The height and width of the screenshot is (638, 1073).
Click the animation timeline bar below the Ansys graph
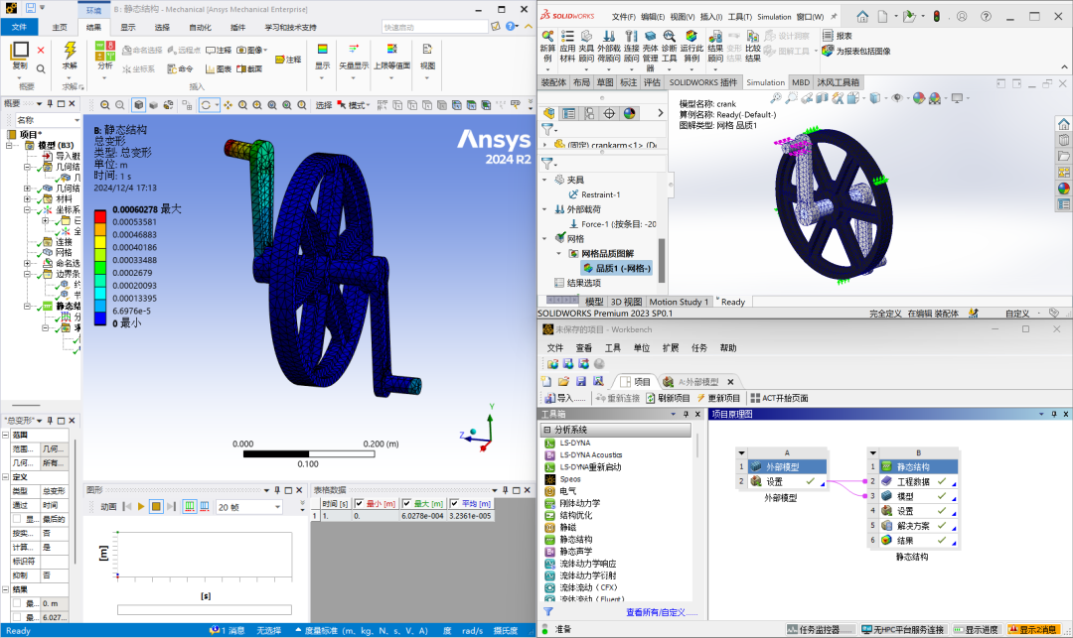tap(204, 609)
